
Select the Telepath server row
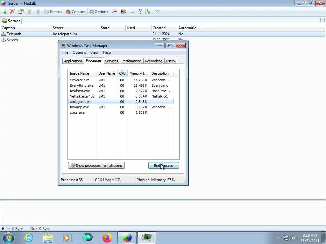[163, 34]
